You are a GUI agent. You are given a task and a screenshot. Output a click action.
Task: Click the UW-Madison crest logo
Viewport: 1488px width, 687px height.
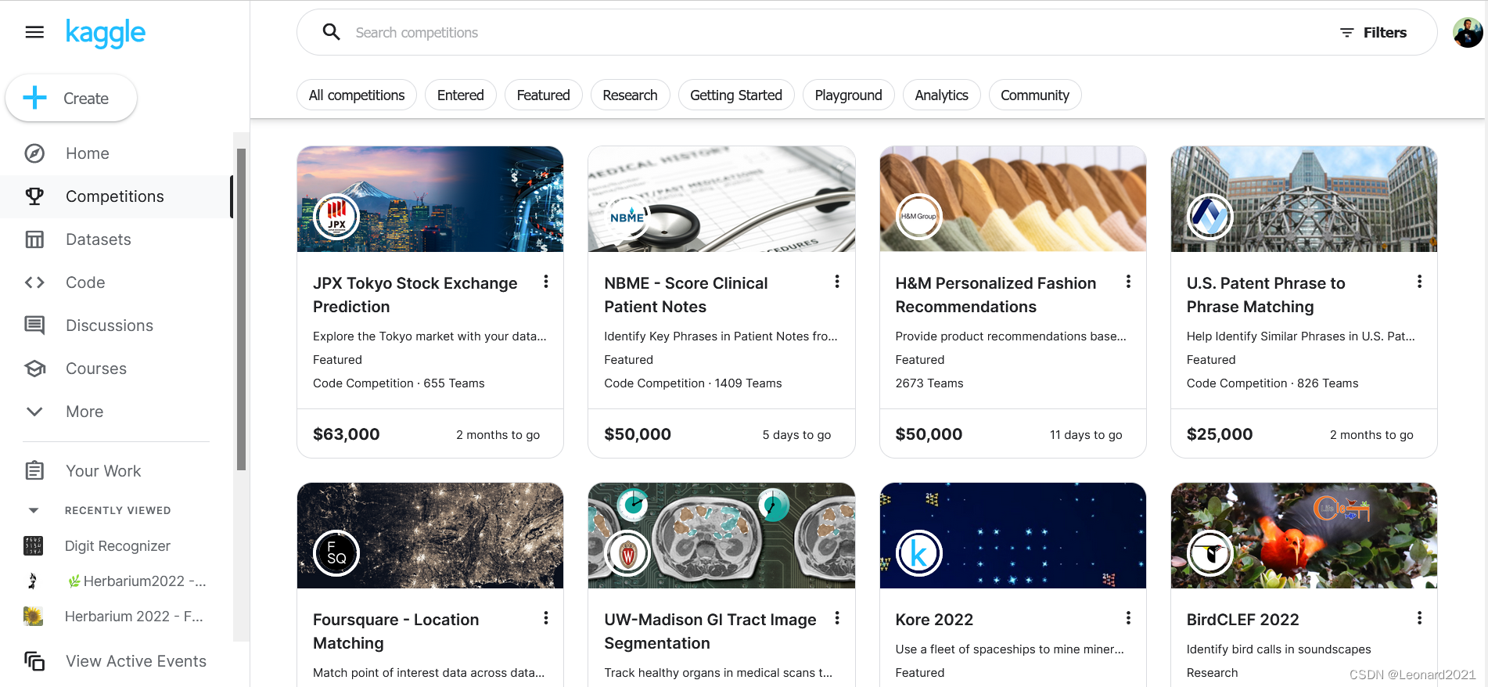click(627, 553)
